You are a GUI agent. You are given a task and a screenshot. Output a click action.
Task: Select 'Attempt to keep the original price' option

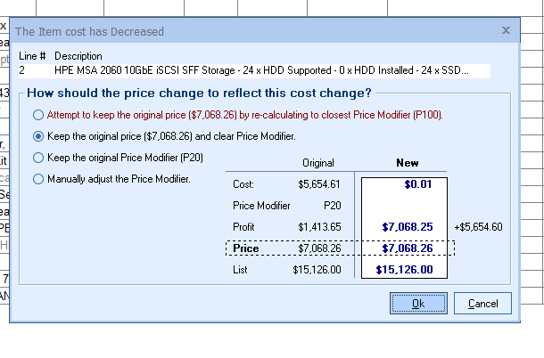pos(37,115)
